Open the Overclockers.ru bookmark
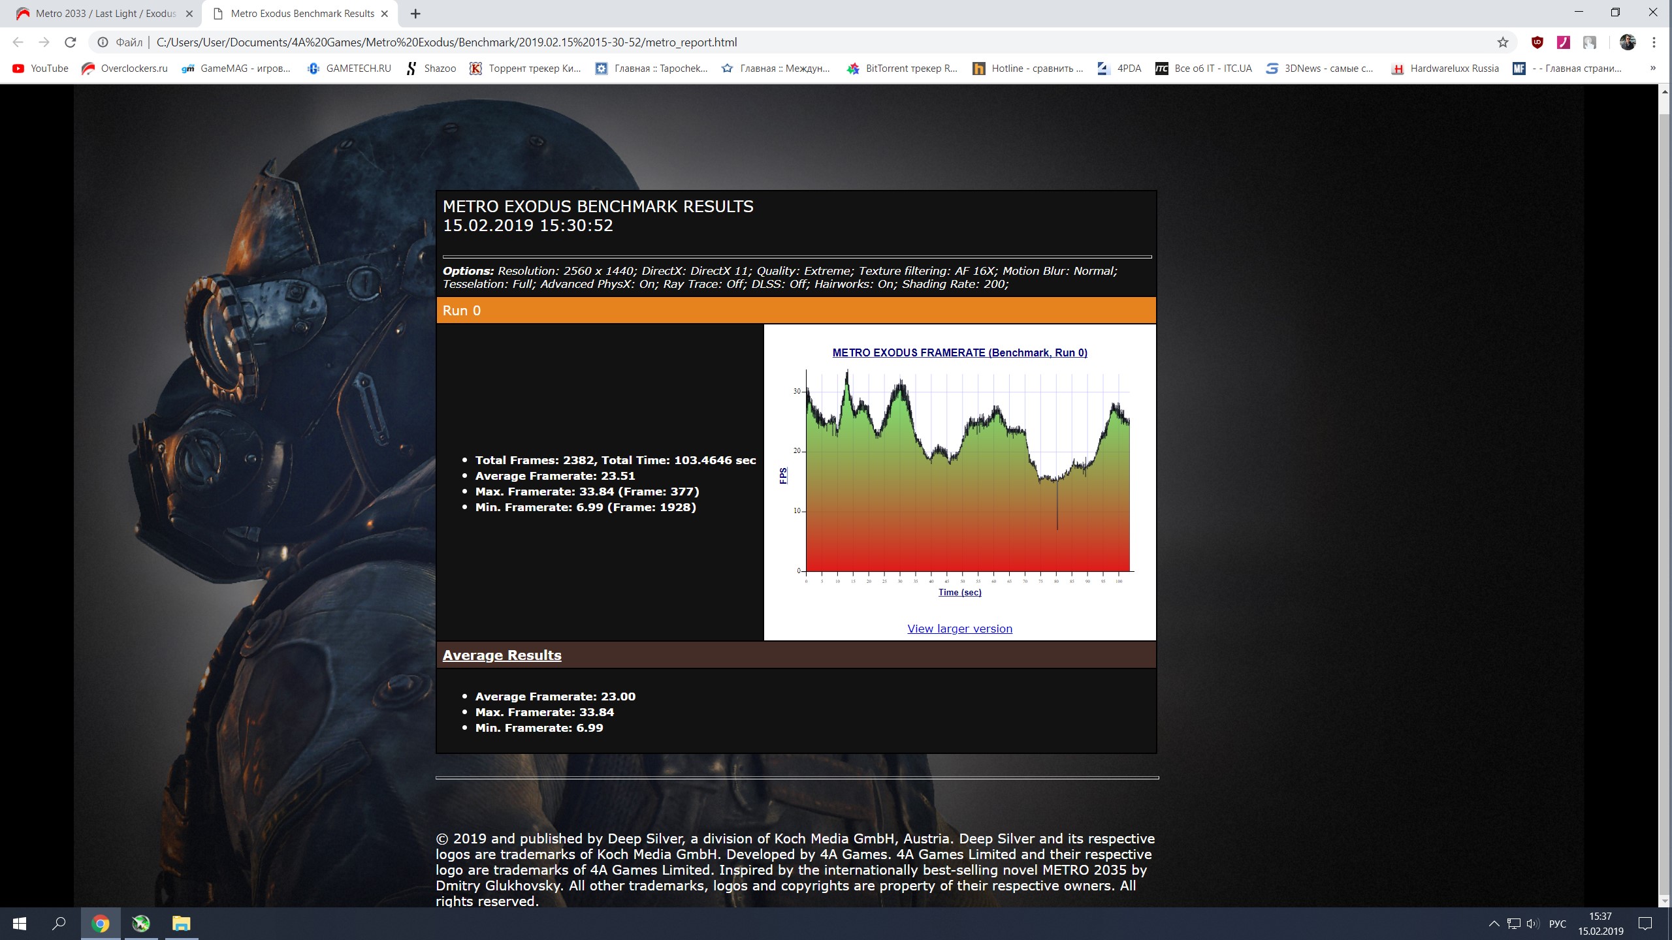This screenshot has height=940, width=1672. 125,69
